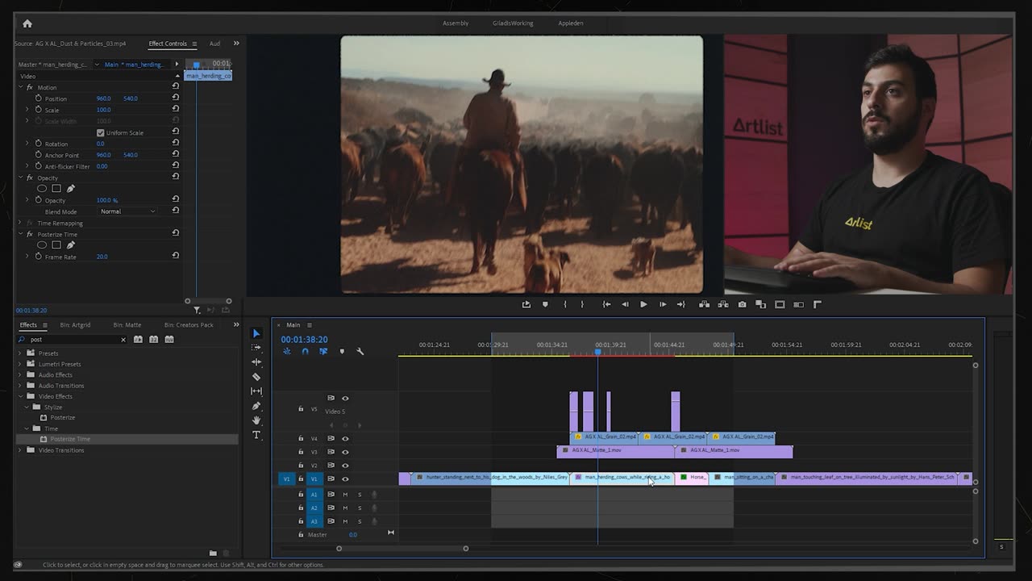Select the Track Select Forward tool
This screenshot has width=1032, height=581.
(256, 348)
